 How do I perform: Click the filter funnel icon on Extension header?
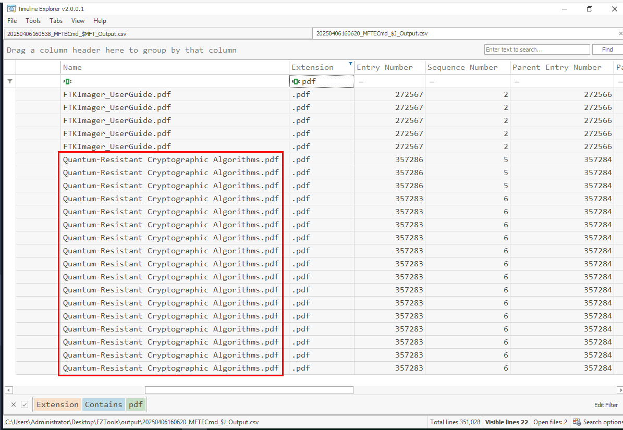350,63
